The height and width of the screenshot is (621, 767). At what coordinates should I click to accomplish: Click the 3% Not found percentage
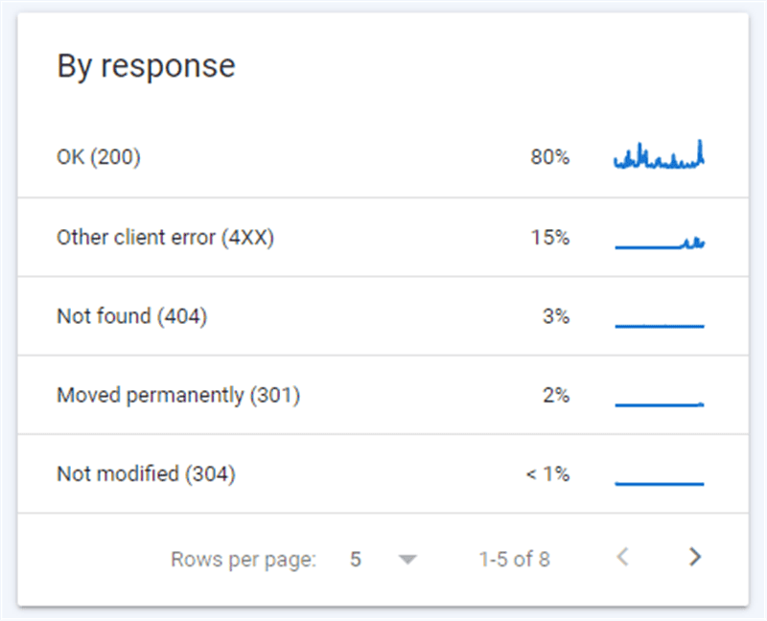pyautogui.click(x=555, y=316)
